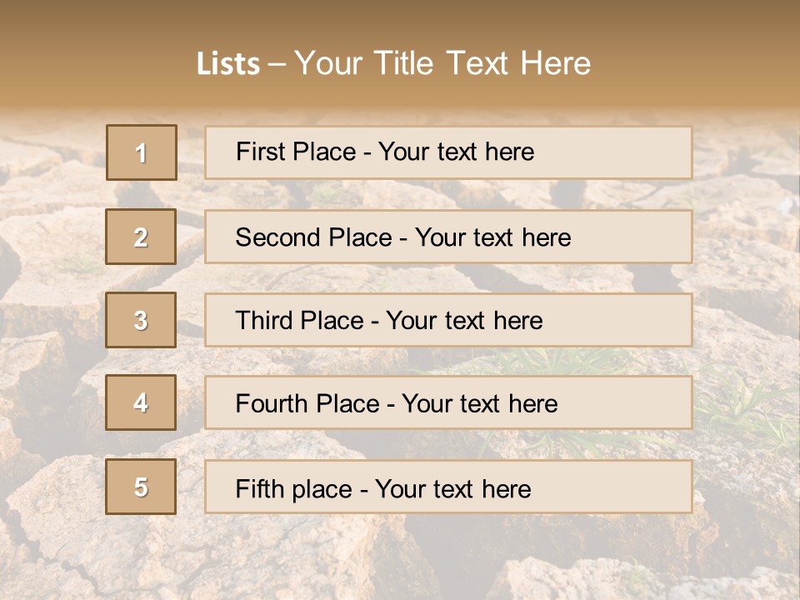Click the number 5 box

point(141,487)
